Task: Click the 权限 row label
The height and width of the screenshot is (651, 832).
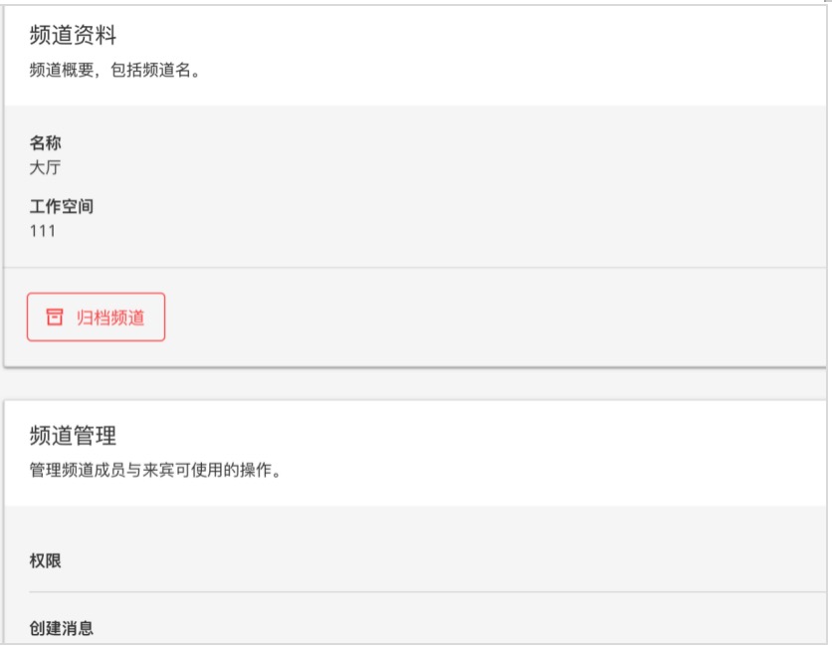Action: 45,560
